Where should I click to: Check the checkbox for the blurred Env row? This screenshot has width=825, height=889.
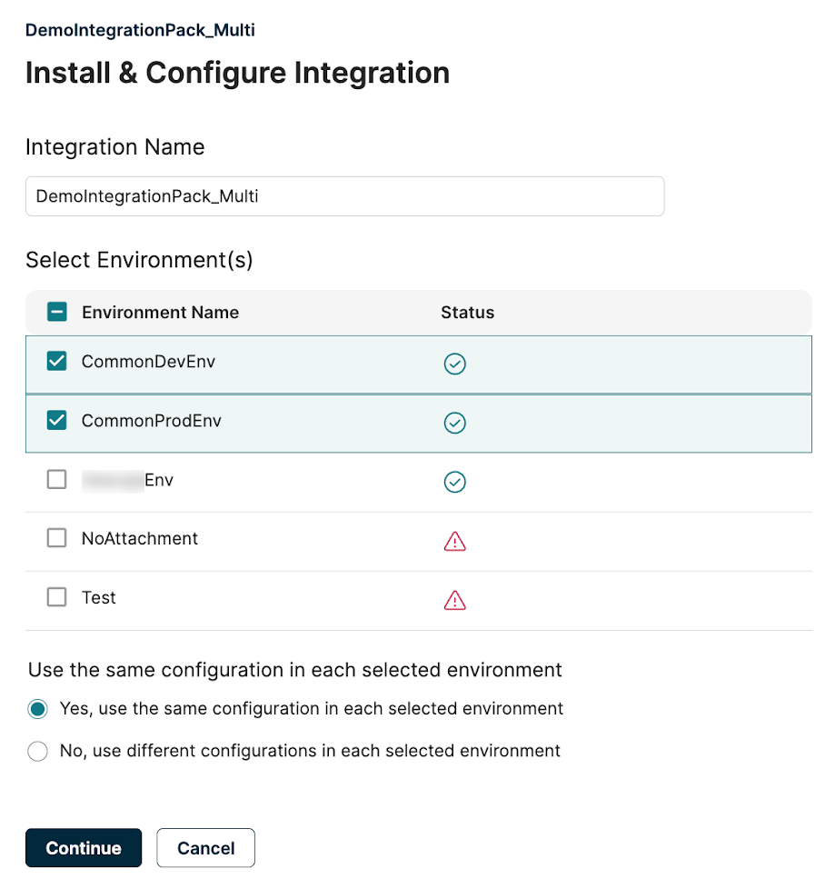pyautogui.click(x=56, y=480)
